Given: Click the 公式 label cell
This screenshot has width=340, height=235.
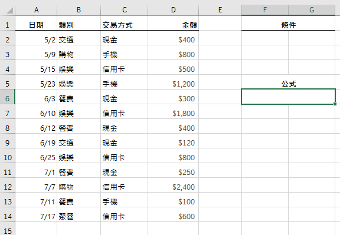Looking at the screenshot, I should (x=289, y=84).
